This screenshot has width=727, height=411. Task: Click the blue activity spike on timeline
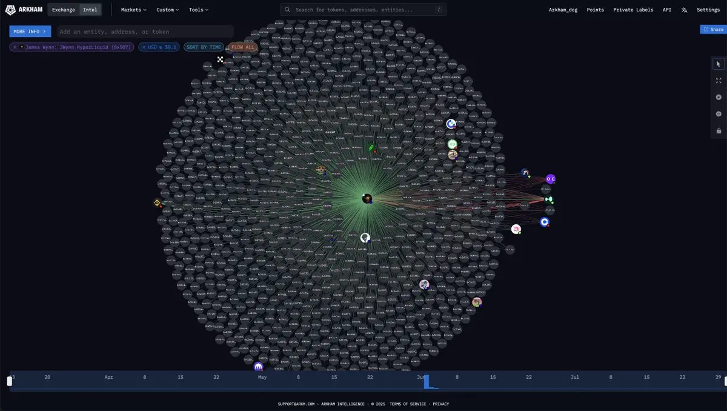click(x=426, y=382)
